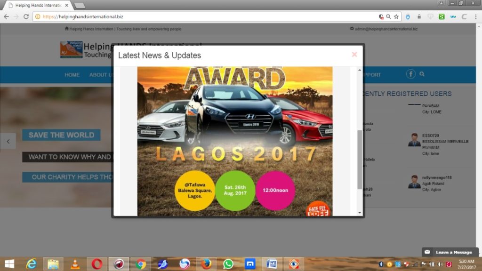Click the SAVE THE WORLD banner button
Viewport: 482px width, 271px height.
61,135
